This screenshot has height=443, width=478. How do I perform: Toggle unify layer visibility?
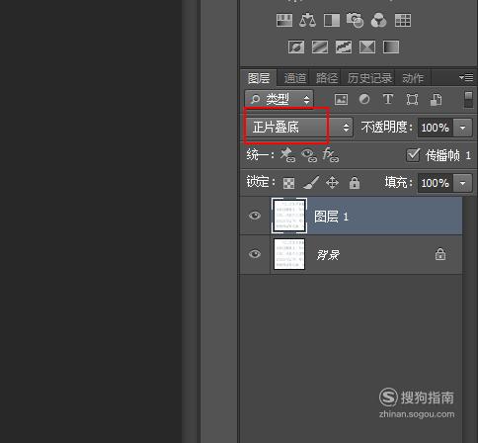point(309,155)
